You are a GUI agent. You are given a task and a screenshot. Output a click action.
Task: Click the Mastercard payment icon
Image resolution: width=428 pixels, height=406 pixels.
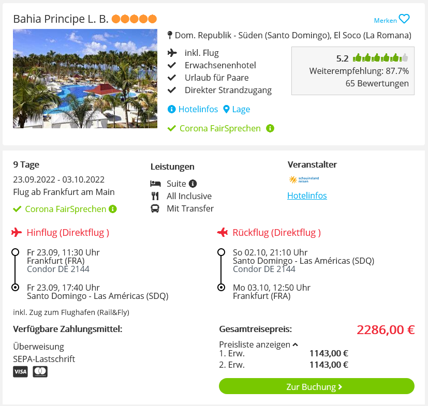[40, 372]
